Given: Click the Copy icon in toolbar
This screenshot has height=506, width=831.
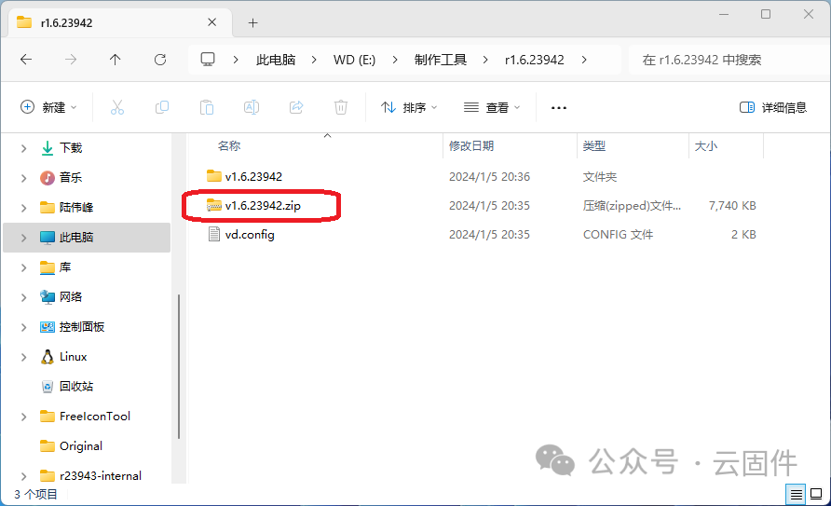Looking at the screenshot, I should (x=162, y=107).
